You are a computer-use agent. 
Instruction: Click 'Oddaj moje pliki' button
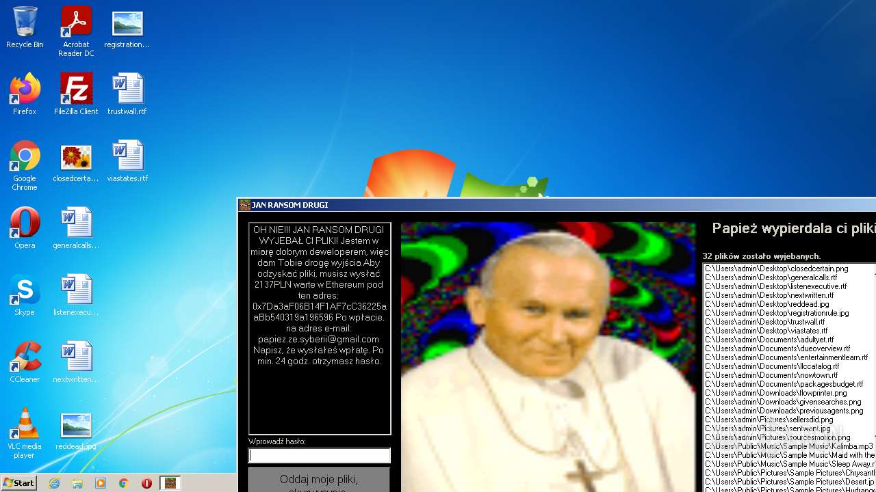click(319, 480)
